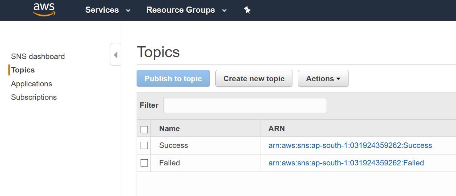Viewport: 456px width, 196px height.
Task: Focus the Filter text field
Action: (245, 105)
